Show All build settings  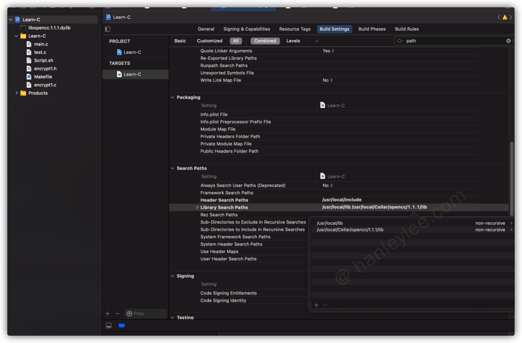[x=236, y=41]
